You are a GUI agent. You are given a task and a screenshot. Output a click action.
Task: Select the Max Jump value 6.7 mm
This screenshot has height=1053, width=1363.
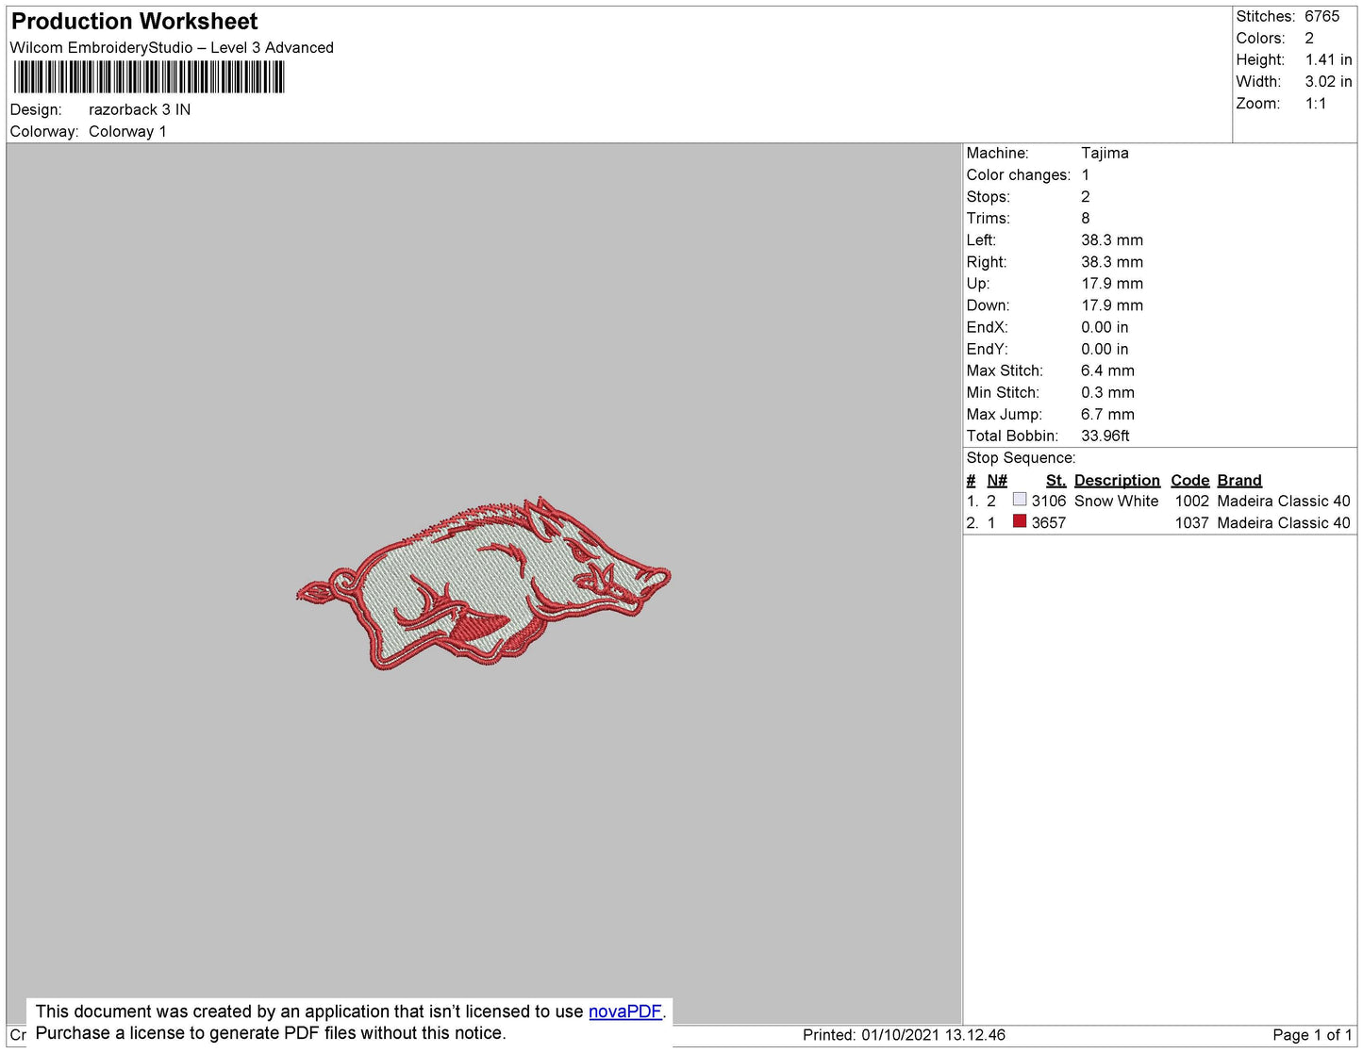point(1107,414)
